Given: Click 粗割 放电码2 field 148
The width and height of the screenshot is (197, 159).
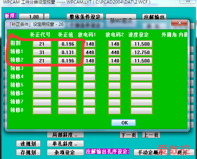Looking at the screenshot, I should (114, 44).
